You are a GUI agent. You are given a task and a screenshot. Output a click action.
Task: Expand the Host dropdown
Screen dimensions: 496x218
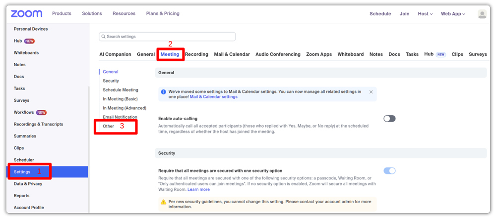[425, 14]
